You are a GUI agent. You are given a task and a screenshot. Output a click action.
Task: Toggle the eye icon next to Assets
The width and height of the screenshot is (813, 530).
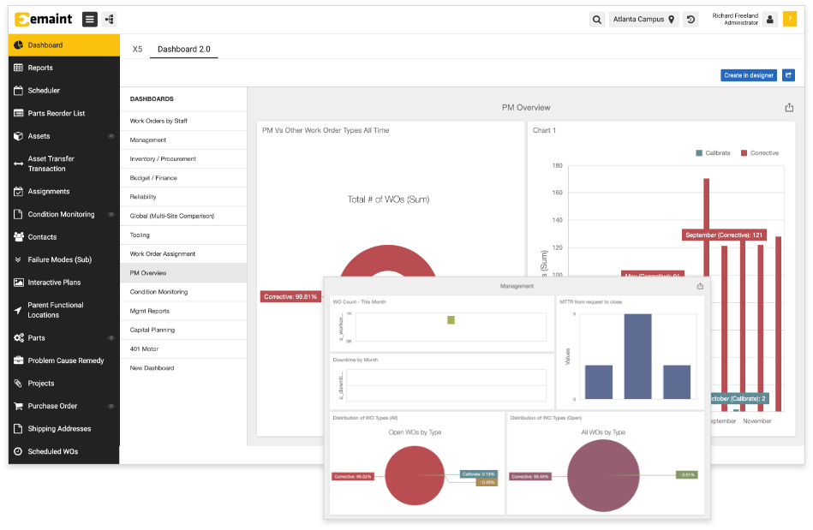(x=111, y=136)
